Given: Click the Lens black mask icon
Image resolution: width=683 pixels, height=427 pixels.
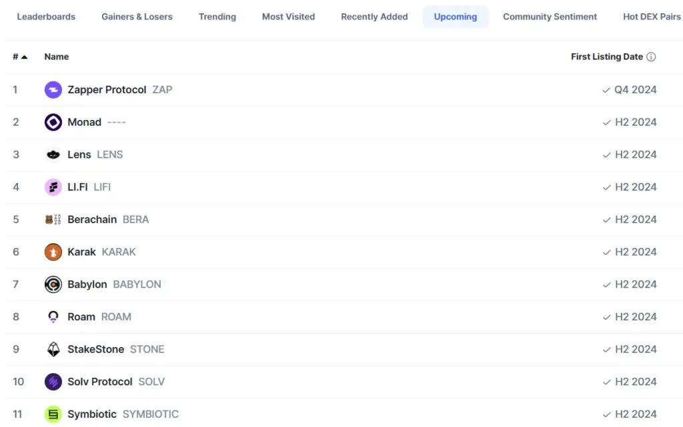Looking at the screenshot, I should point(53,155).
